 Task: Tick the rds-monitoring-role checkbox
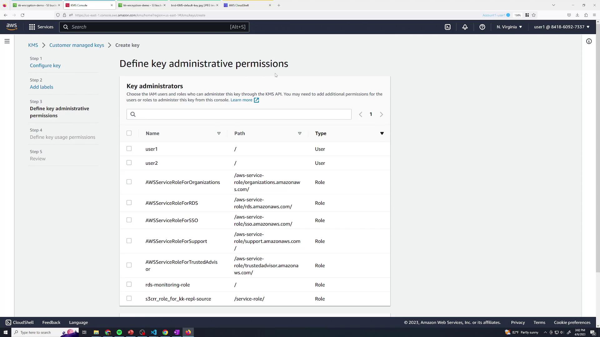129,284
